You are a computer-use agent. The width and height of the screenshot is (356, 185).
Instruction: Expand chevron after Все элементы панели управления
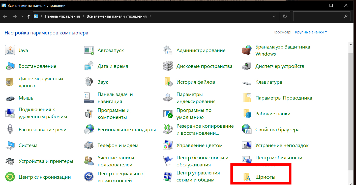pos(150,16)
